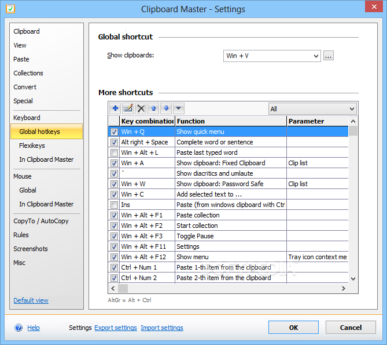
Task: Select the Mouse category
Action: tap(22, 176)
